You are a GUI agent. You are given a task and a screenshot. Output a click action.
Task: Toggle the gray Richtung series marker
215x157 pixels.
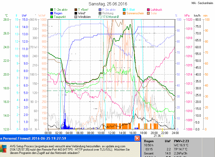pyautogui.click(x=100, y=13)
